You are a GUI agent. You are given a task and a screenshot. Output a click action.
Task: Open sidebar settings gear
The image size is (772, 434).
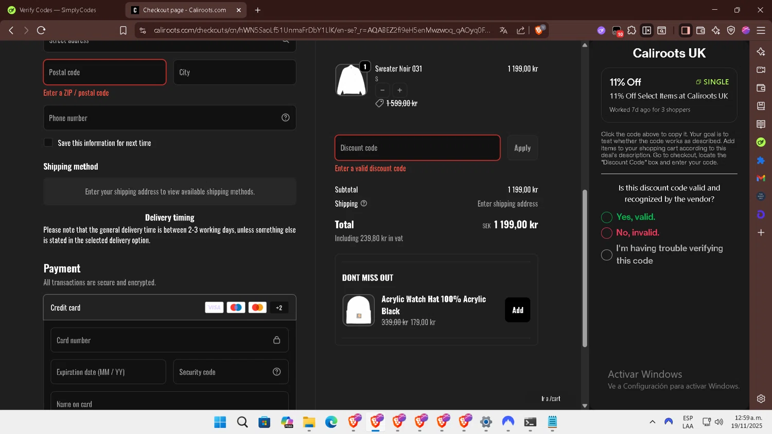(761, 399)
